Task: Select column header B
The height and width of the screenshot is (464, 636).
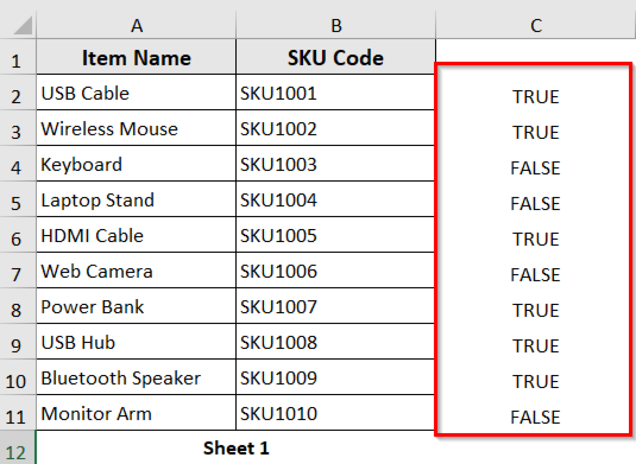Action: [x=335, y=25]
